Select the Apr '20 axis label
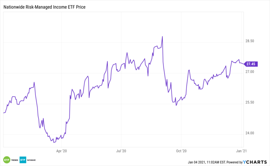Viewport: 270px width, 166px height. tap(62, 151)
